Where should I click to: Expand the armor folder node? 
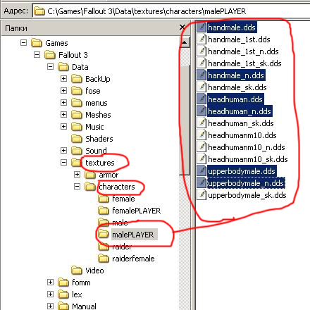tap(77, 174)
